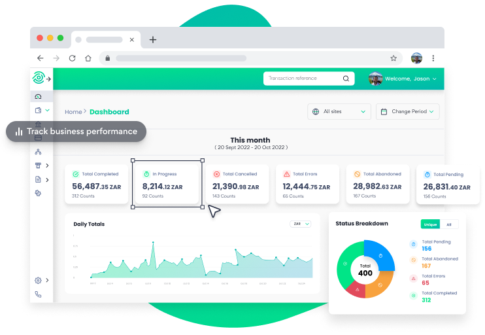Go to the Home breadcrumb link
The image size is (485, 335).
click(x=73, y=112)
